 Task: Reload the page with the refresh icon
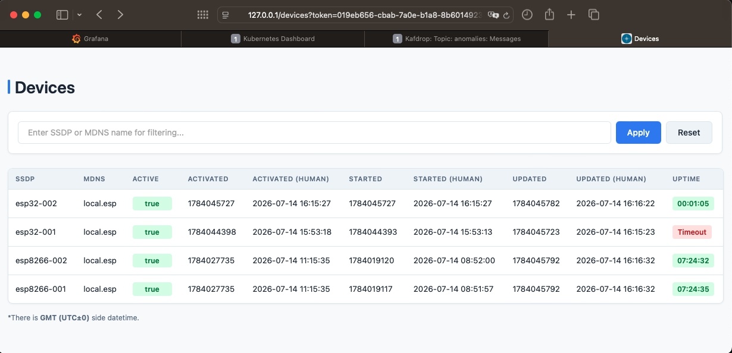pos(506,15)
